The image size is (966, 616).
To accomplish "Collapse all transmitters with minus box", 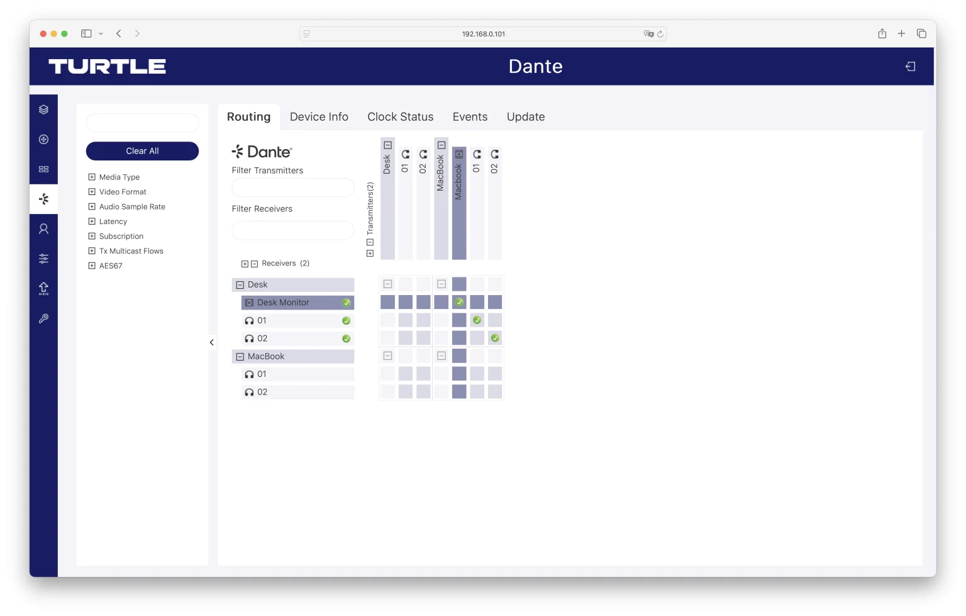I will tap(370, 242).
